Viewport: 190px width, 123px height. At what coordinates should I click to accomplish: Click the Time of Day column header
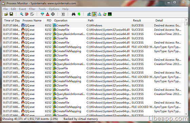click(x=12, y=20)
